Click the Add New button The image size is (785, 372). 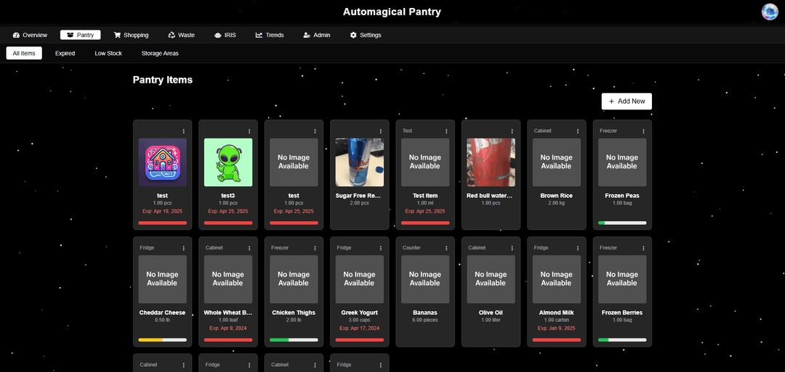tap(627, 101)
